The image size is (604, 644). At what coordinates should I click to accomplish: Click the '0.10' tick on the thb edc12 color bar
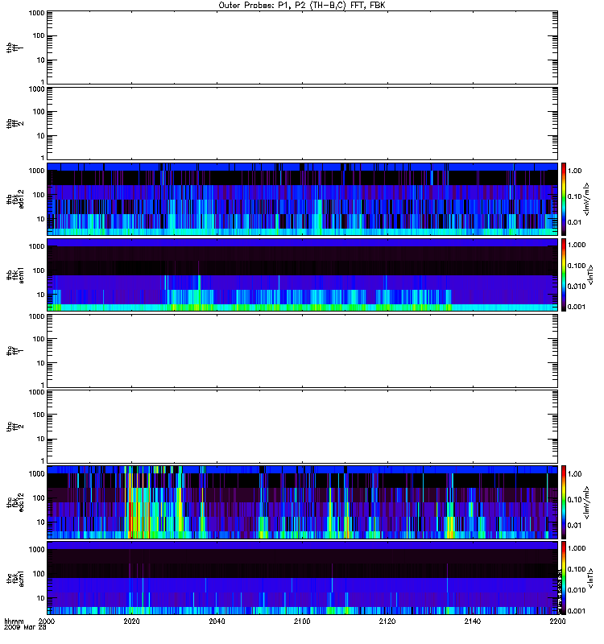click(574, 196)
